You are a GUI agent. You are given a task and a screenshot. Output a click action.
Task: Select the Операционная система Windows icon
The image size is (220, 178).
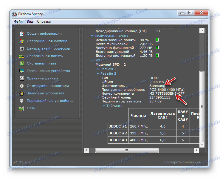(x=22, y=41)
